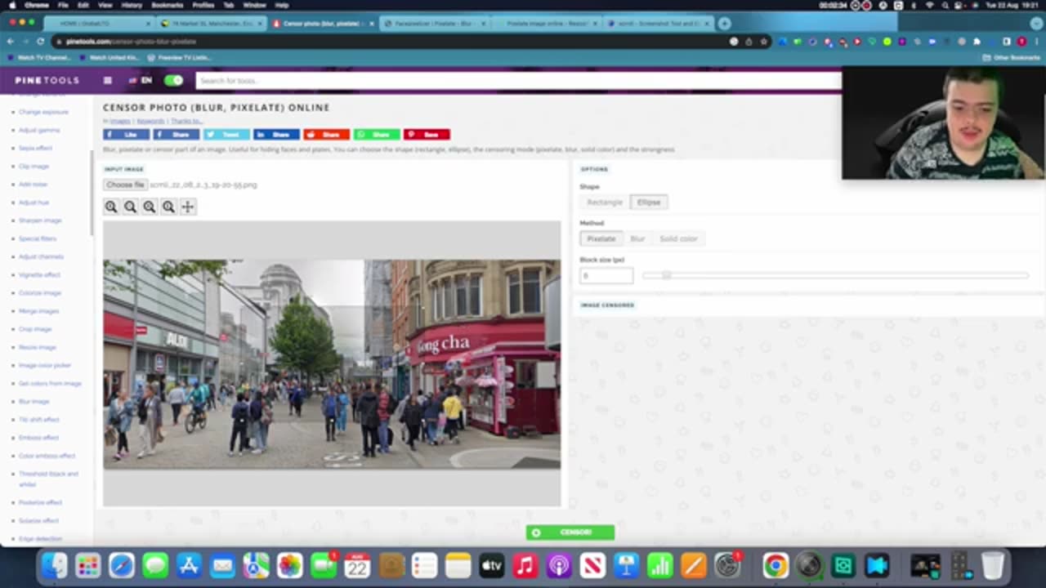Open Photos app in the Dock
This screenshot has height=588, width=1046.
289,565
